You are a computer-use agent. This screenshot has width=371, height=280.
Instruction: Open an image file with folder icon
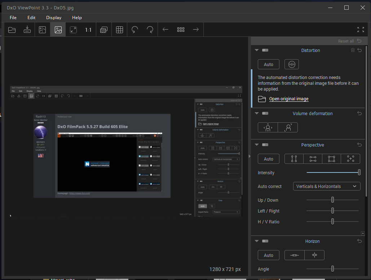tap(12, 30)
